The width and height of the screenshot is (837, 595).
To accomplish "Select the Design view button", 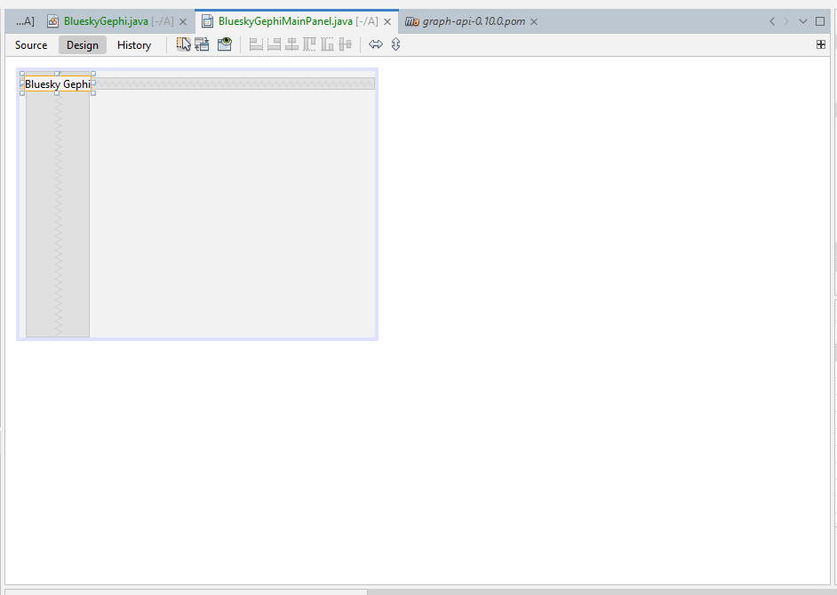I will (83, 44).
